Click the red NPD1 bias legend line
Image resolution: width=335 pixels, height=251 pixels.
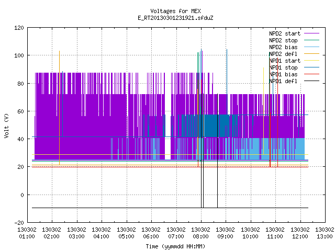tap(311, 74)
